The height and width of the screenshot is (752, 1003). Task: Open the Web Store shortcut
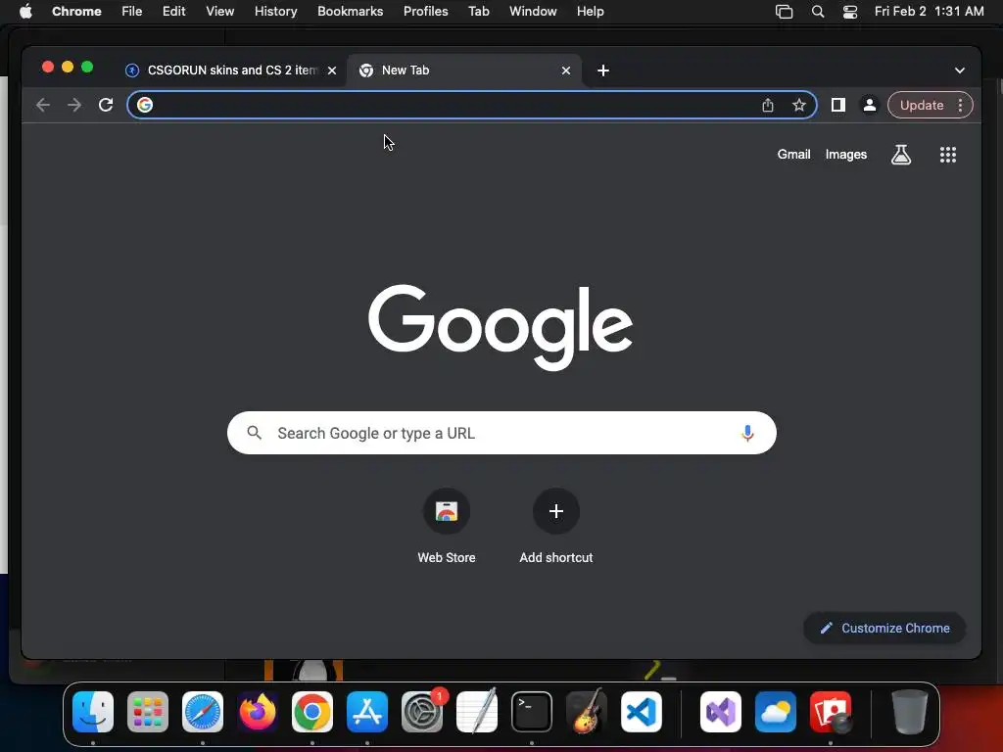(447, 526)
